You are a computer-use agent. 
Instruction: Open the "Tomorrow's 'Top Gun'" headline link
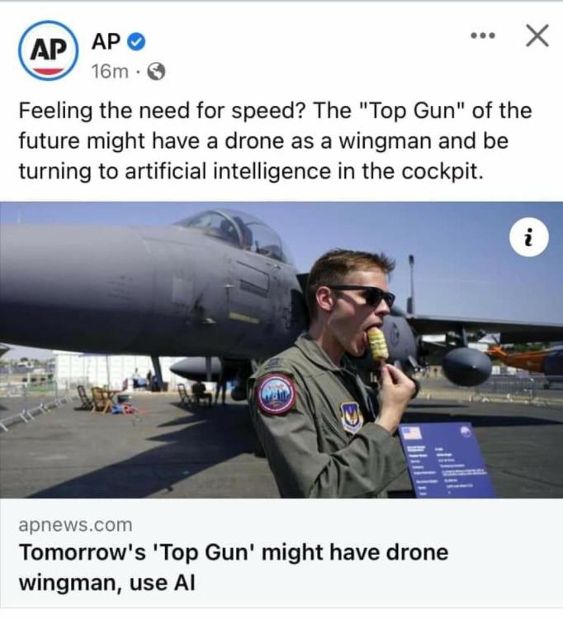[234, 552]
